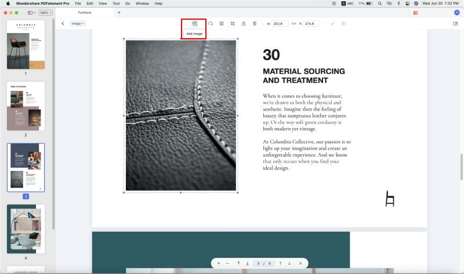Image resolution: width=464 pixels, height=274 pixels.
Task: Go to next page with the down arrow
Action: [289, 264]
